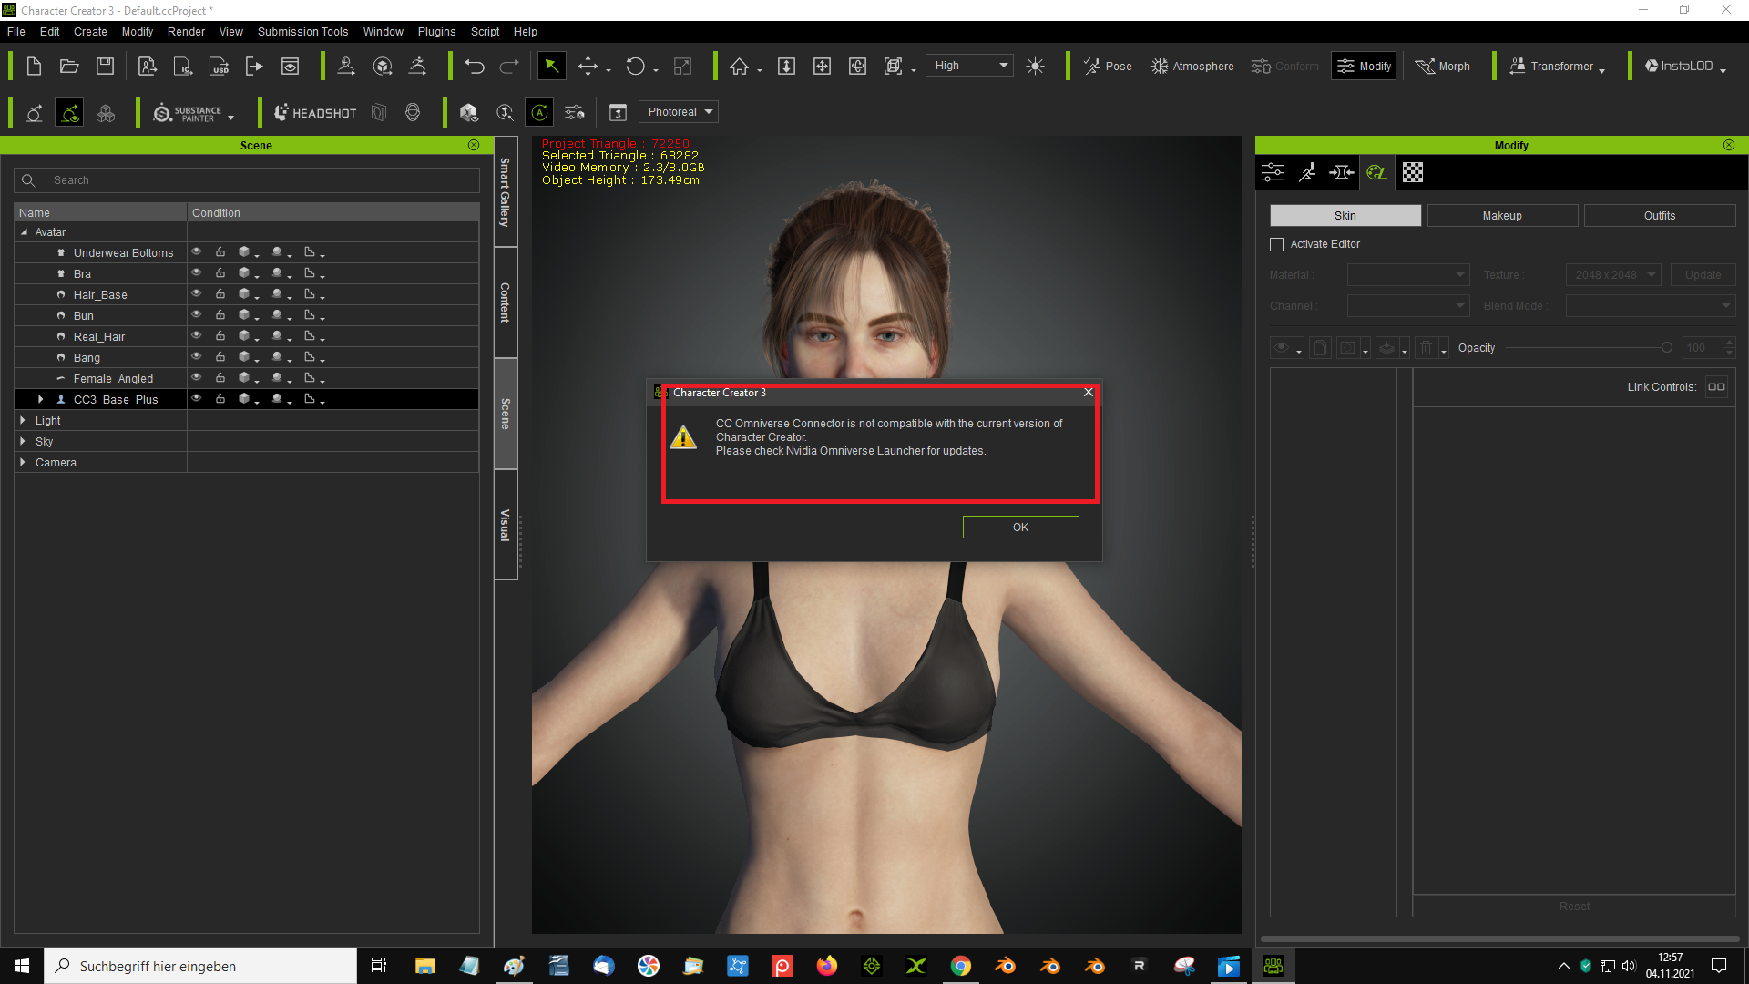Click the Undo arrow icon
The width and height of the screenshot is (1749, 984).
[474, 66]
